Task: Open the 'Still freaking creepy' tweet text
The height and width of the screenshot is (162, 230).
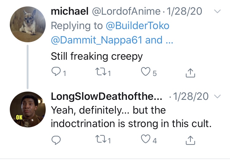Action: (x=97, y=56)
